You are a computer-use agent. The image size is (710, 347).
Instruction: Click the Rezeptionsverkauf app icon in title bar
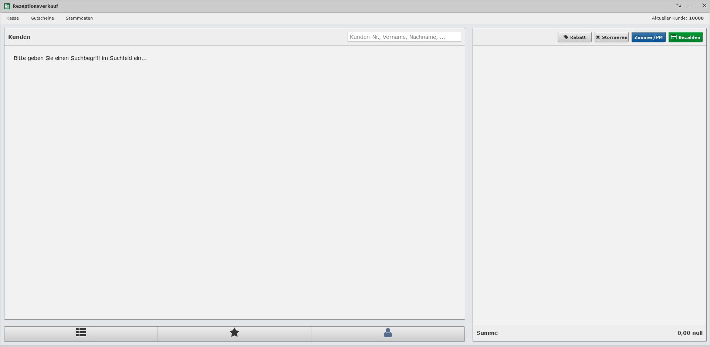(7, 6)
